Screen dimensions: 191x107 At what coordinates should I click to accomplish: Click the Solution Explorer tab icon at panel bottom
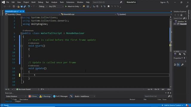(175, 54)
